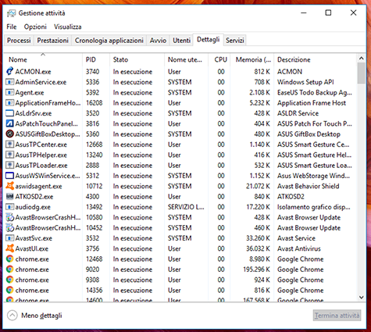Click the 'Isolamento grafico disp...' description
The height and width of the screenshot is (332, 371).
(x=314, y=207)
